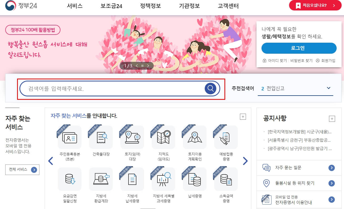This screenshot has height=209, width=344.
Task: Click the blue 로그인 button
Action: pyautogui.click(x=299, y=48)
